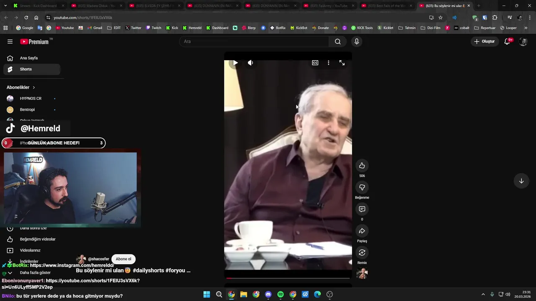
Task: Show more bookmarks with the overflow chevron
Action: coord(526,28)
